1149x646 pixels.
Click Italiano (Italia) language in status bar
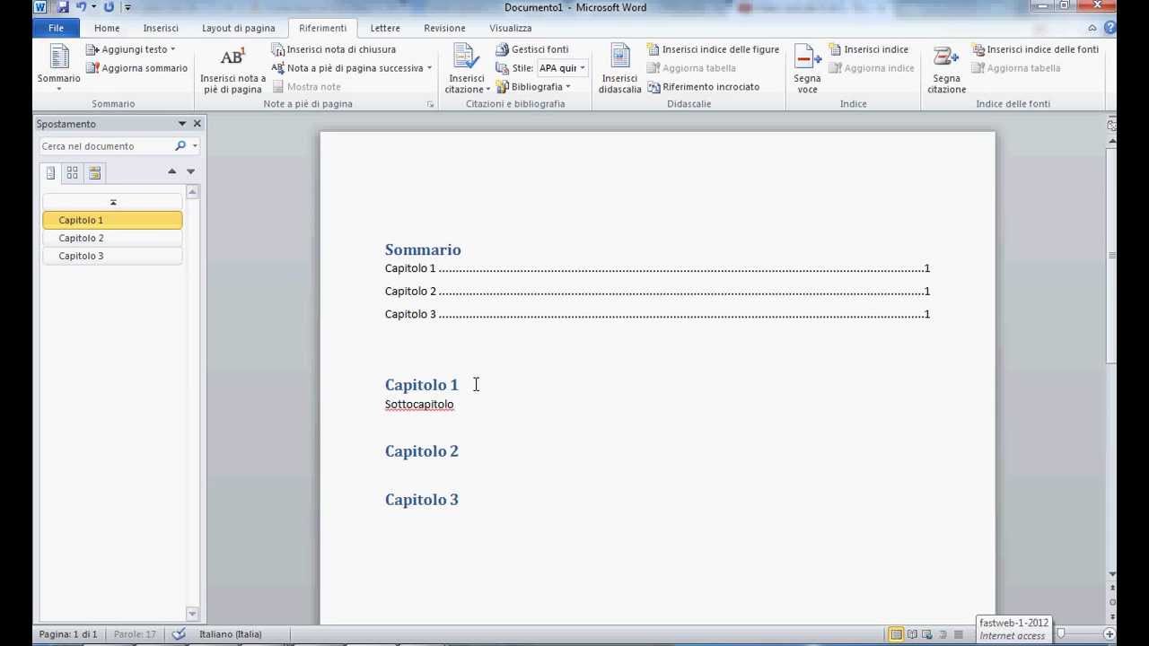[231, 634]
